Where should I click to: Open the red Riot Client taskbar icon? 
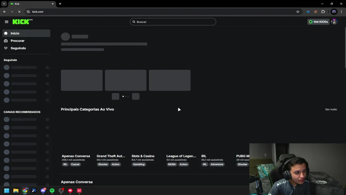click(x=70, y=191)
